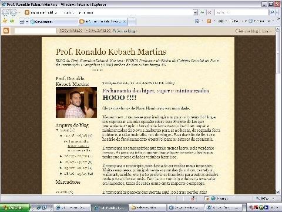Expand the third archive week triangle
Screen dimensions: 282x212
point(61,162)
